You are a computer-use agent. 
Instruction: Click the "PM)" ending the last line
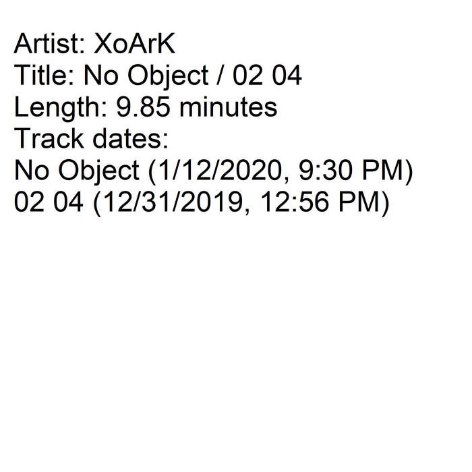367,203
